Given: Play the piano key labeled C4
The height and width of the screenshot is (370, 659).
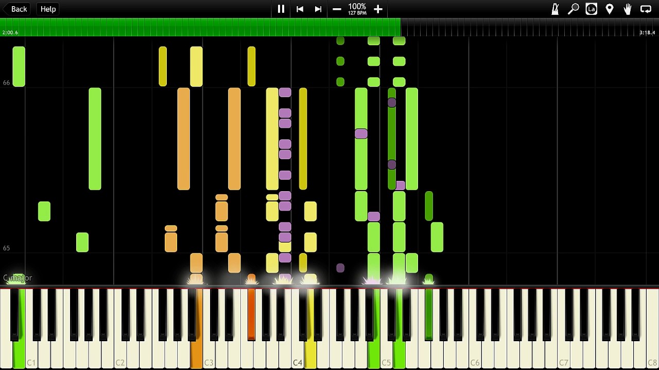Looking at the screenshot, I should point(298,355).
